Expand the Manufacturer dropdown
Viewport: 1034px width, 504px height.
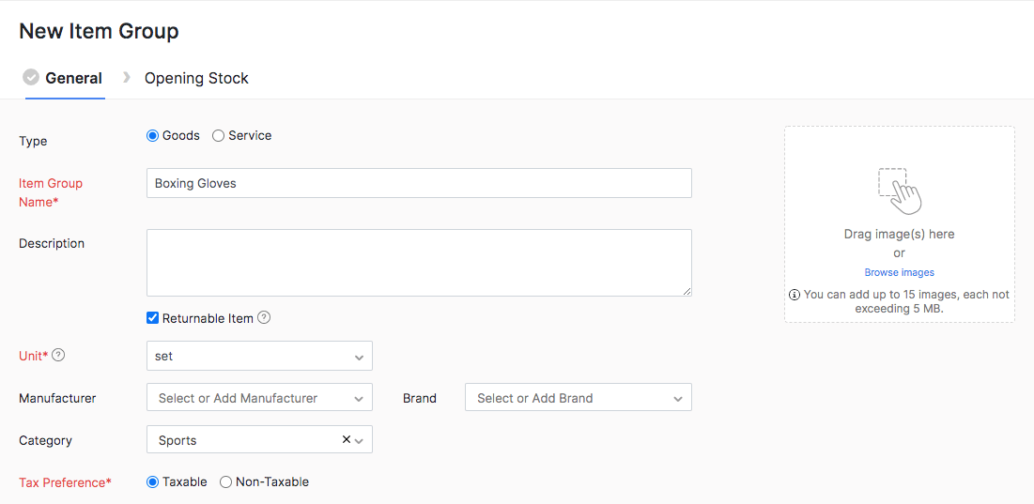pyautogui.click(x=259, y=398)
